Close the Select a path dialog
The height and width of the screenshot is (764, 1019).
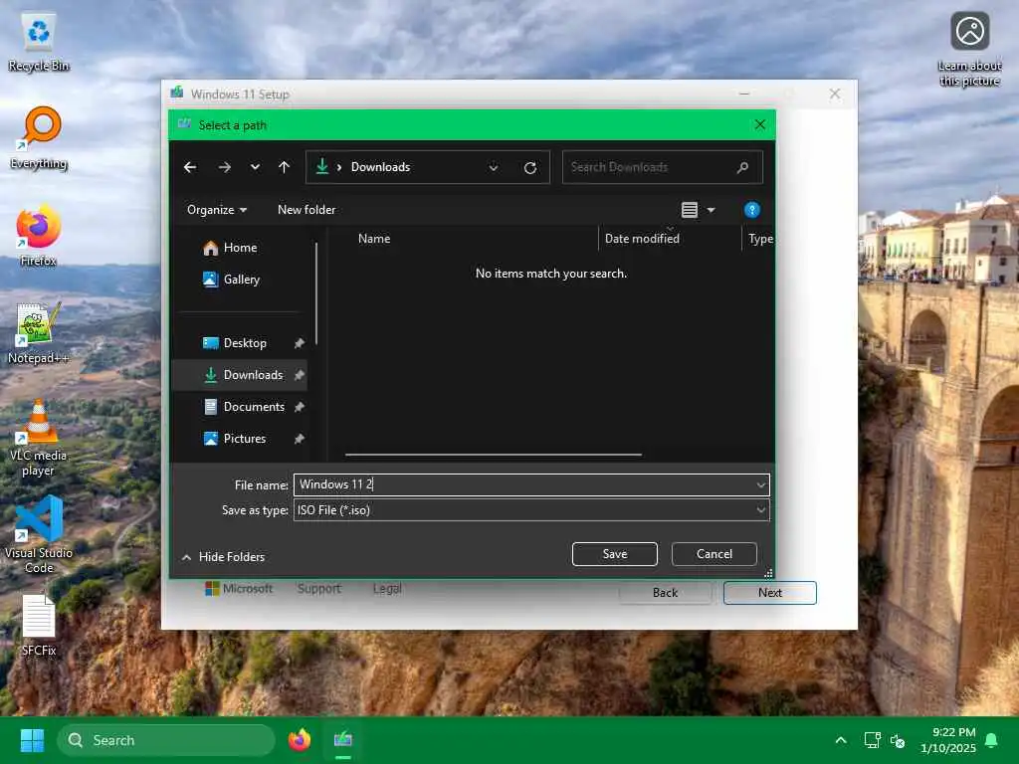click(759, 124)
